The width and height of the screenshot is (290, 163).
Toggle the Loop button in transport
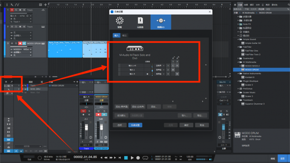tap(145, 158)
